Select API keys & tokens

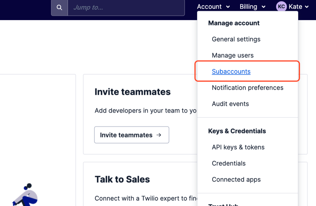tap(238, 147)
